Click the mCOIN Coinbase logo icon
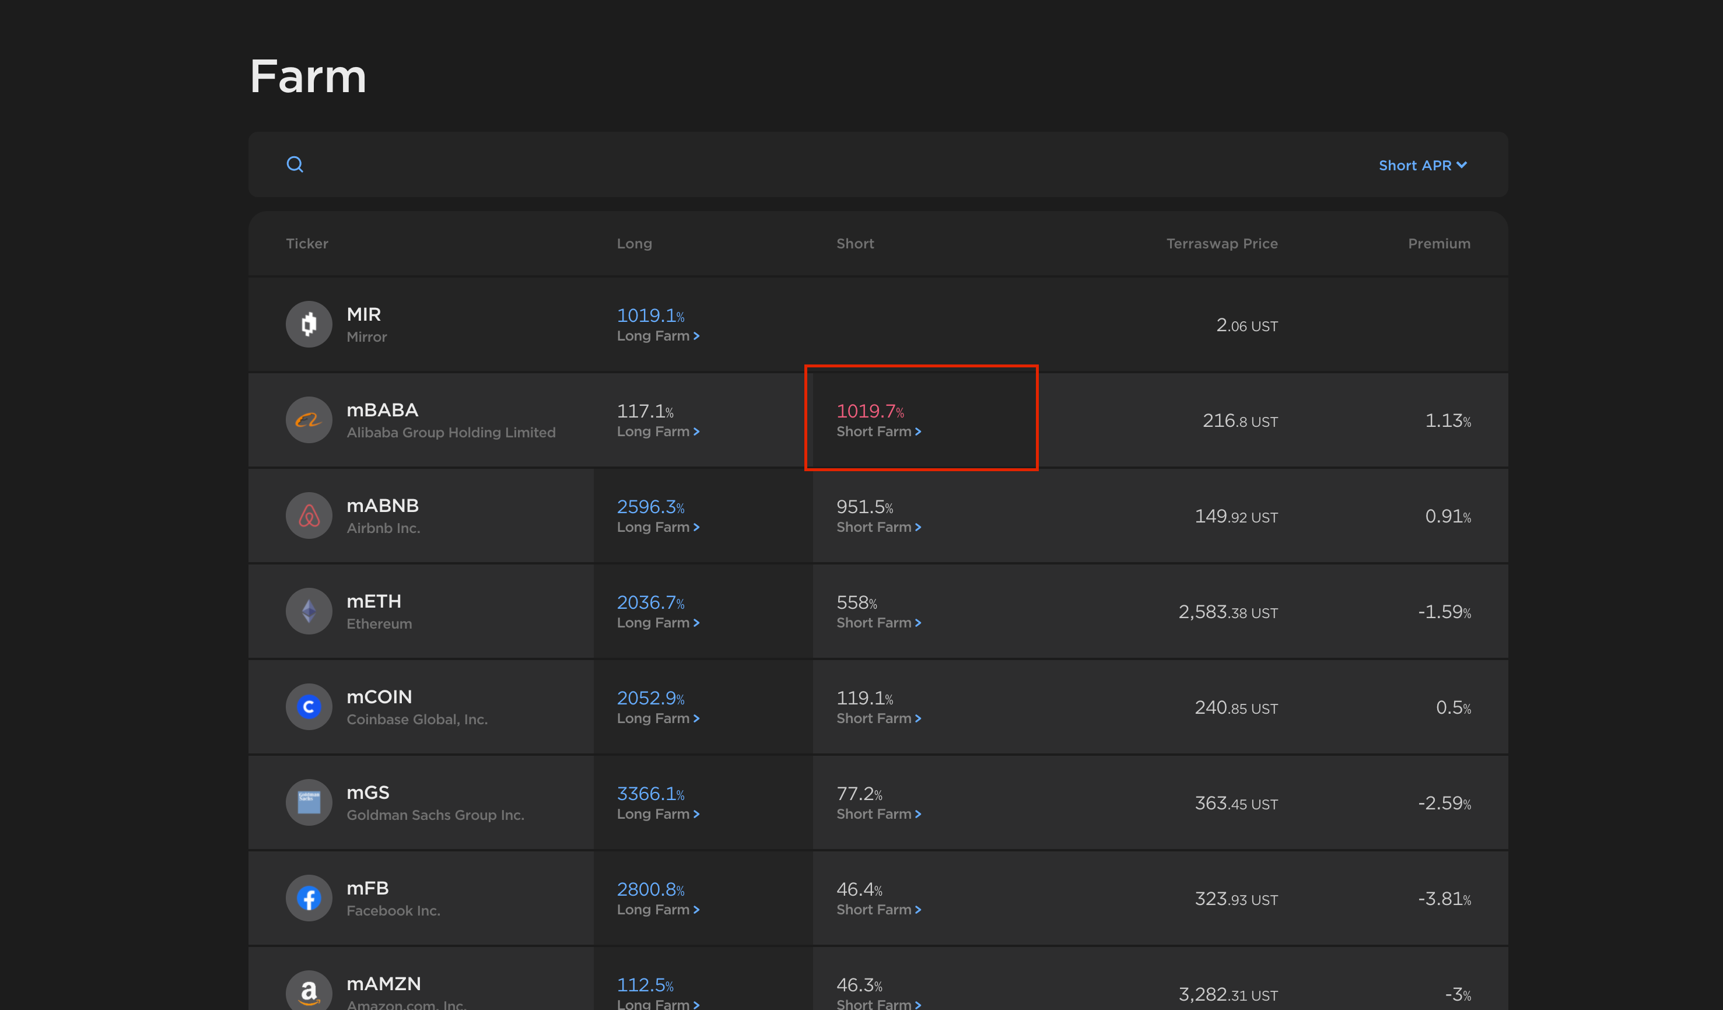Image resolution: width=1723 pixels, height=1010 pixels. point(309,707)
